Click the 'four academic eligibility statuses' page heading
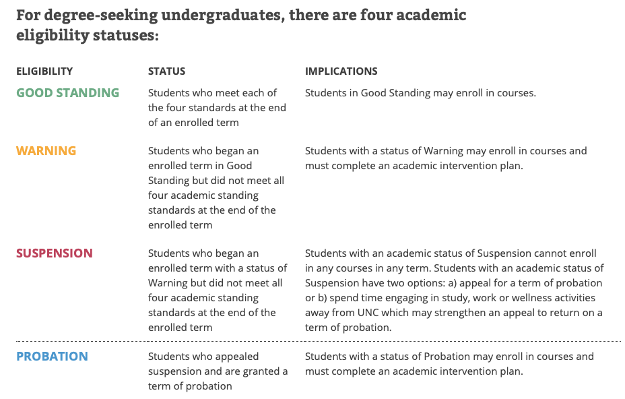This screenshot has height=399, width=625. click(241, 25)
